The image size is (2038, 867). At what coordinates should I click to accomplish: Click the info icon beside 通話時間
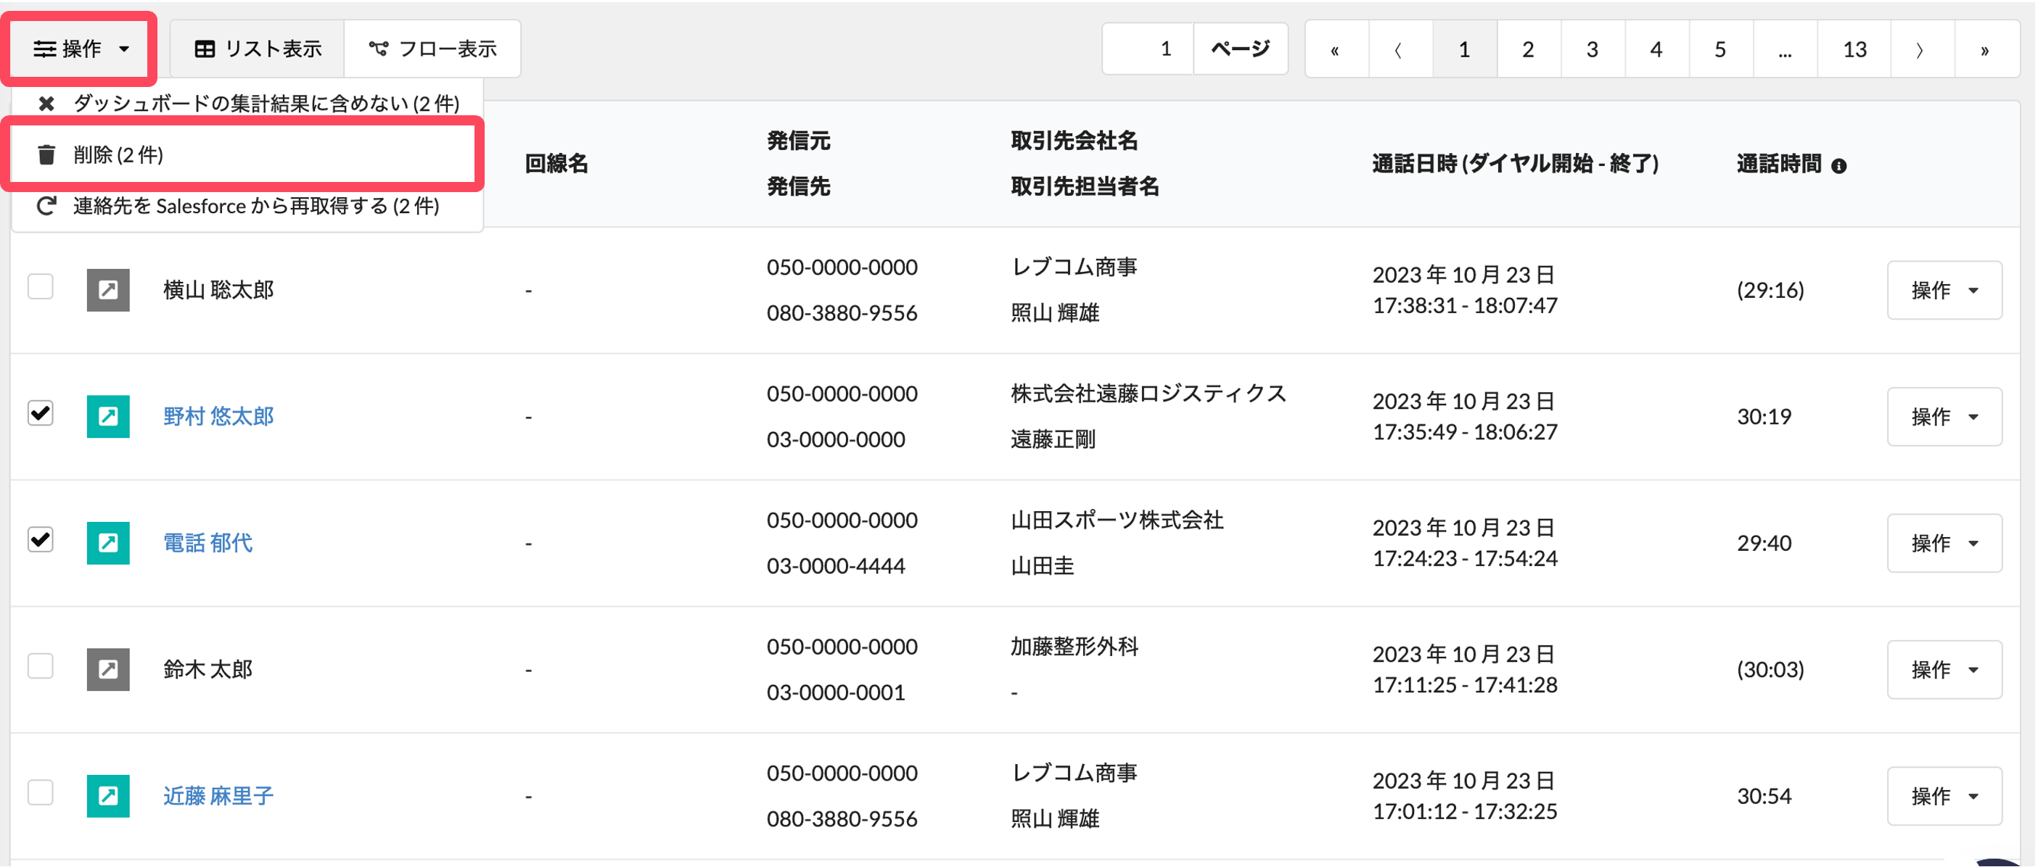1839,165
